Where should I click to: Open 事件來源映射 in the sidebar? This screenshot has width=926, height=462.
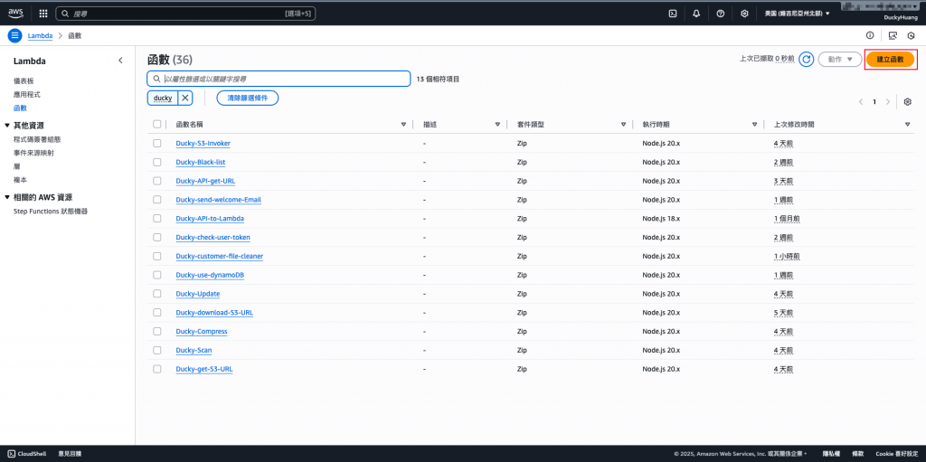tap(33, 153)
